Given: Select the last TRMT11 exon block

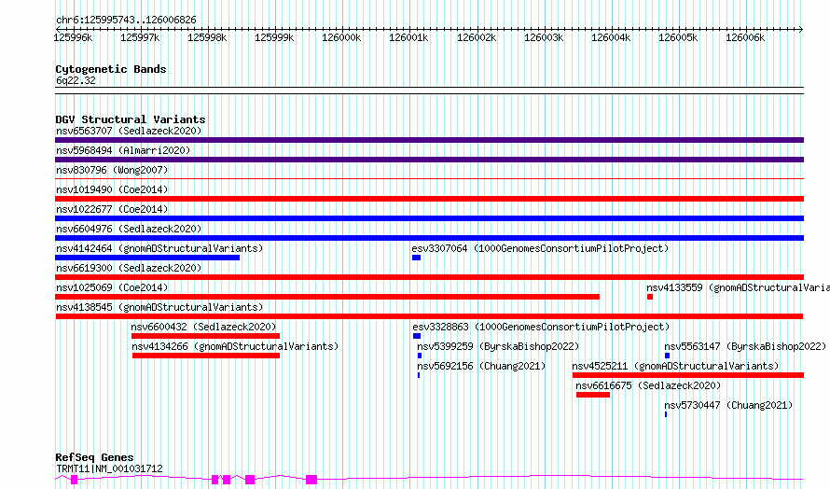Looking at the screenshot, I should (x=311, y=480).
